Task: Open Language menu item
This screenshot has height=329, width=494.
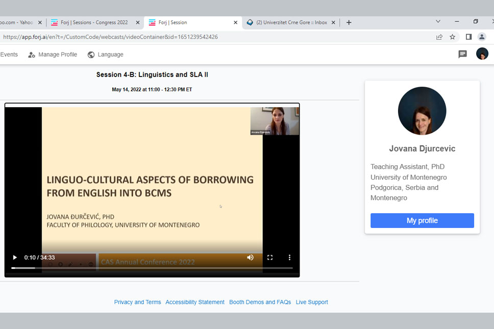Action: pyautogui.click(x=106, y=55)
